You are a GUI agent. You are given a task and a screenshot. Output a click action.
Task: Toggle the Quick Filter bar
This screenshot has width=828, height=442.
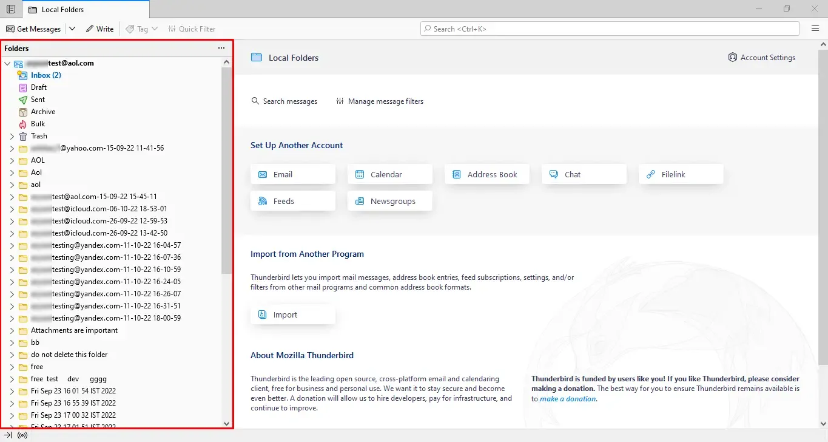(x=192, y=29)
